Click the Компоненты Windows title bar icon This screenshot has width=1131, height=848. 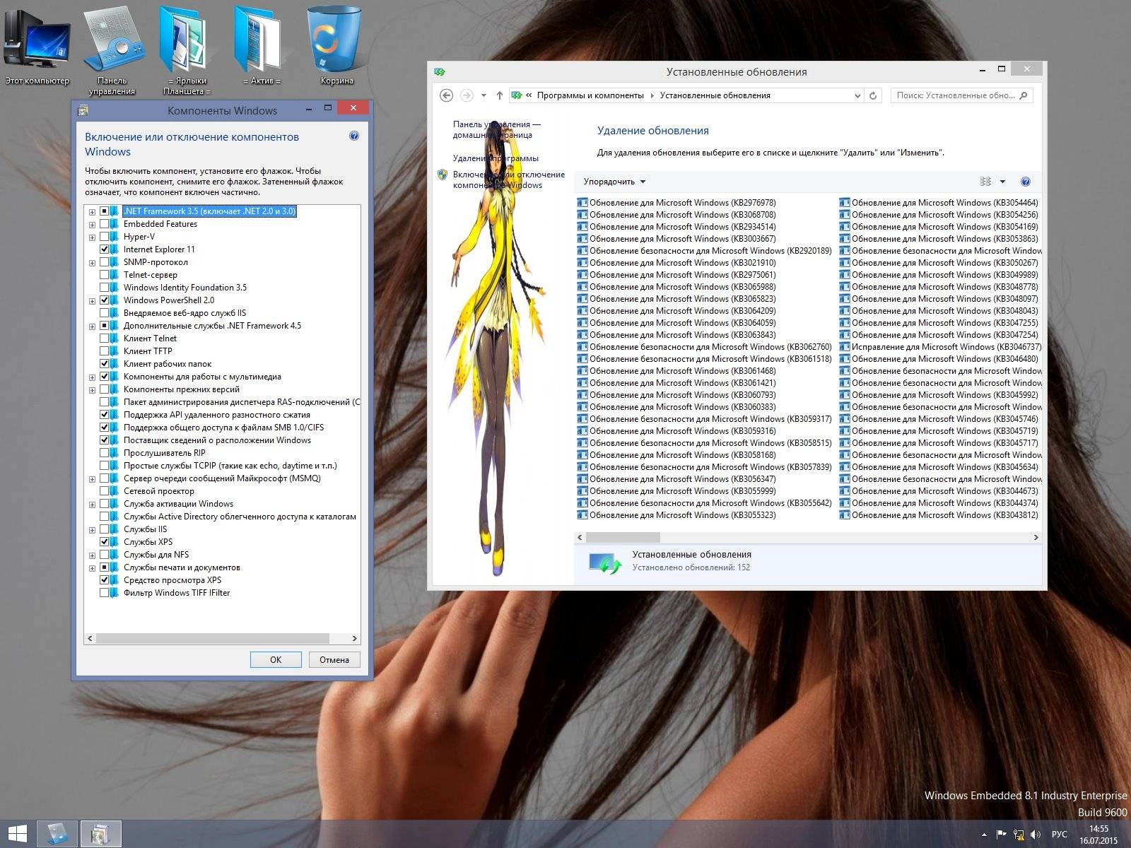click(x=83, y=110)
